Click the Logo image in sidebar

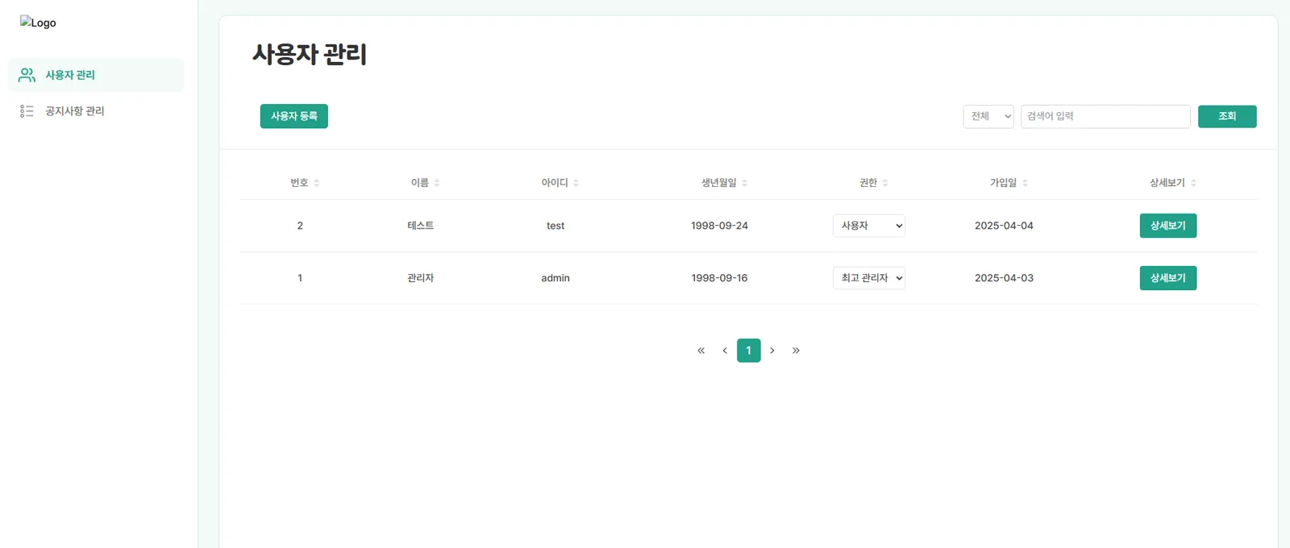[x=38, y=23]
